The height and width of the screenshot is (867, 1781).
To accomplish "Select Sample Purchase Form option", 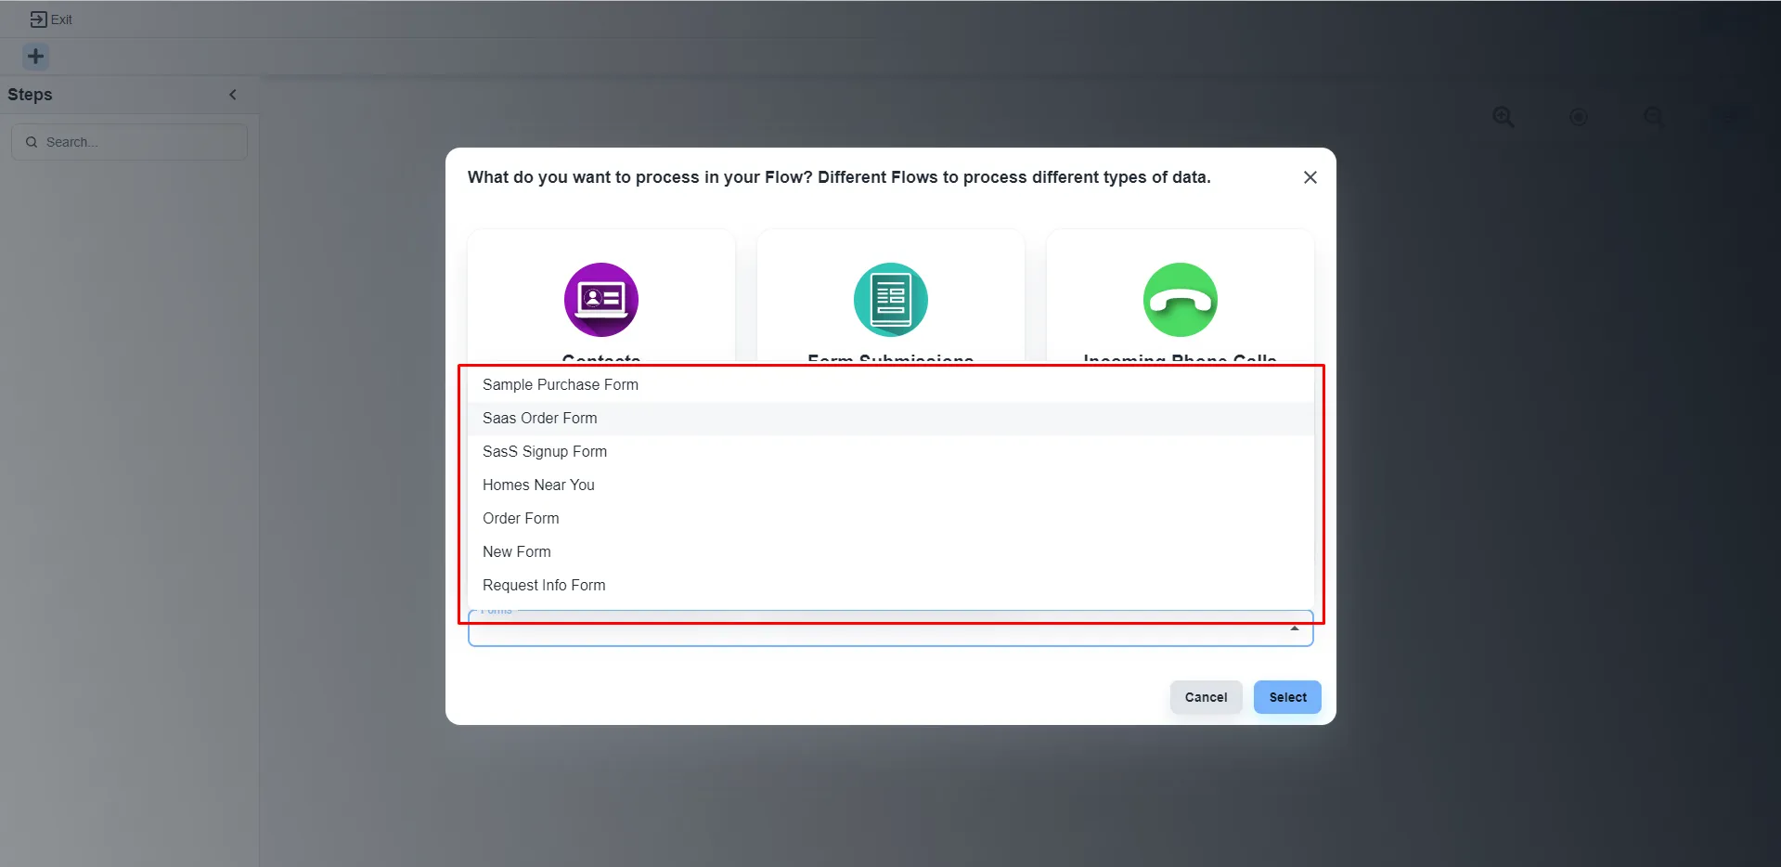I will (891, 384).
